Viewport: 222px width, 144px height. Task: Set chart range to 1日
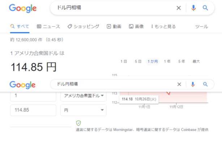click(124, 62)
